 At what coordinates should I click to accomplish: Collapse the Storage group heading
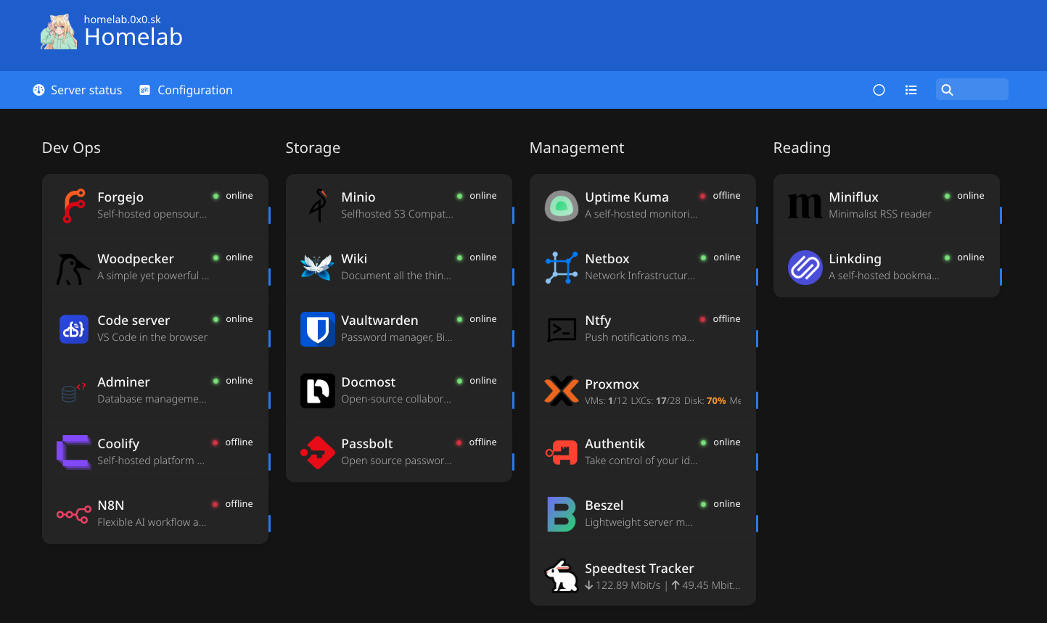(313, 148)
